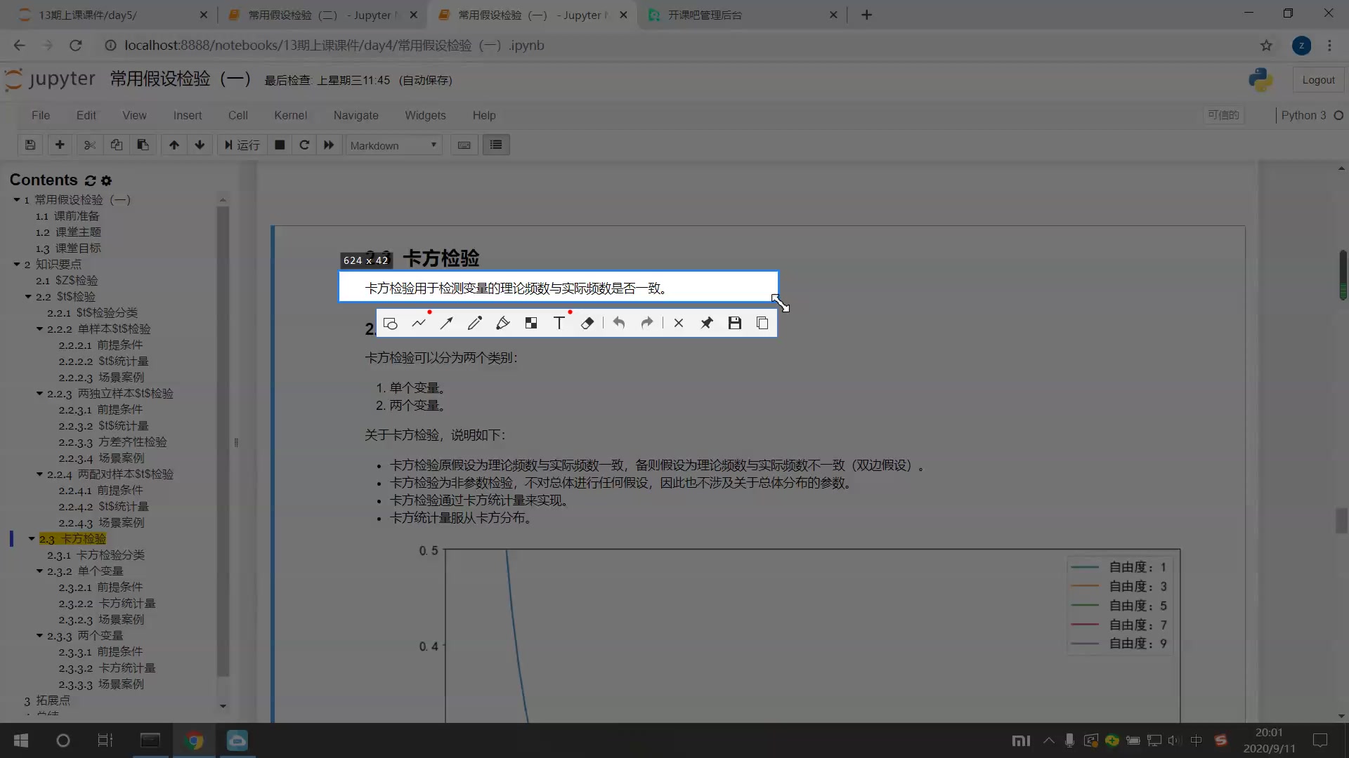Open the Insert menu
The height and width of the screenshot is (758, 1349).
click(188, 115)
